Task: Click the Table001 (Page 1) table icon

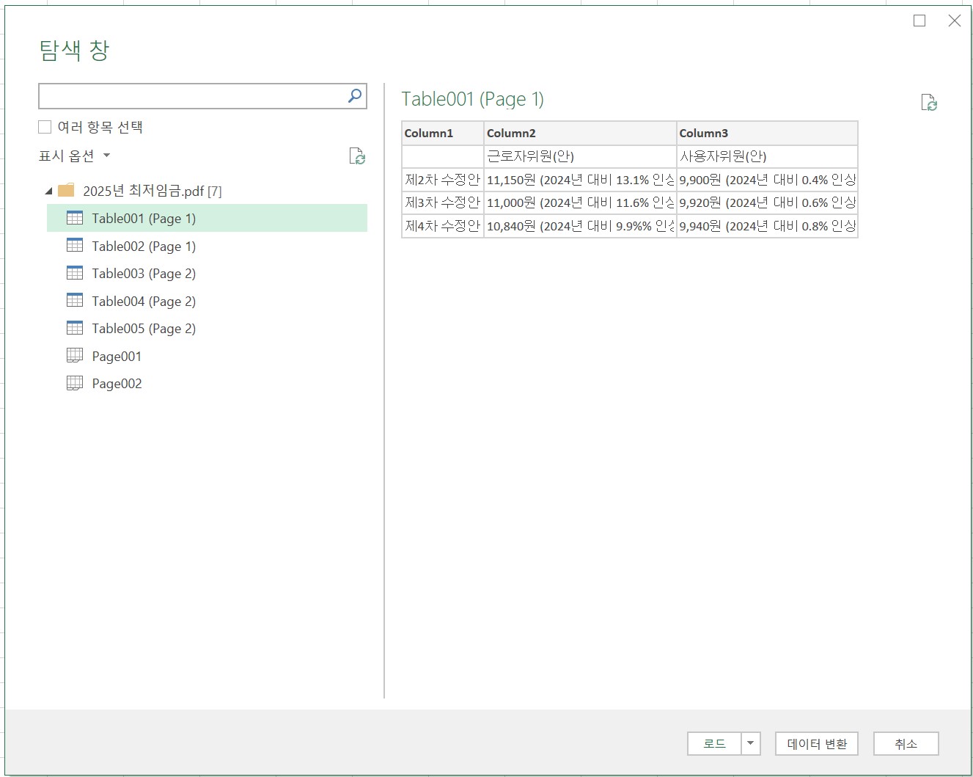Action: (x=75, y=218)
